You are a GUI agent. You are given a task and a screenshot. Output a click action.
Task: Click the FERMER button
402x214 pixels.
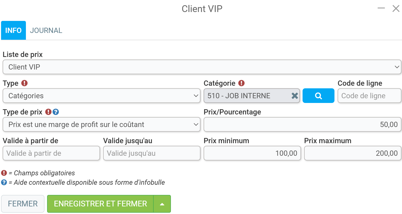23,204
